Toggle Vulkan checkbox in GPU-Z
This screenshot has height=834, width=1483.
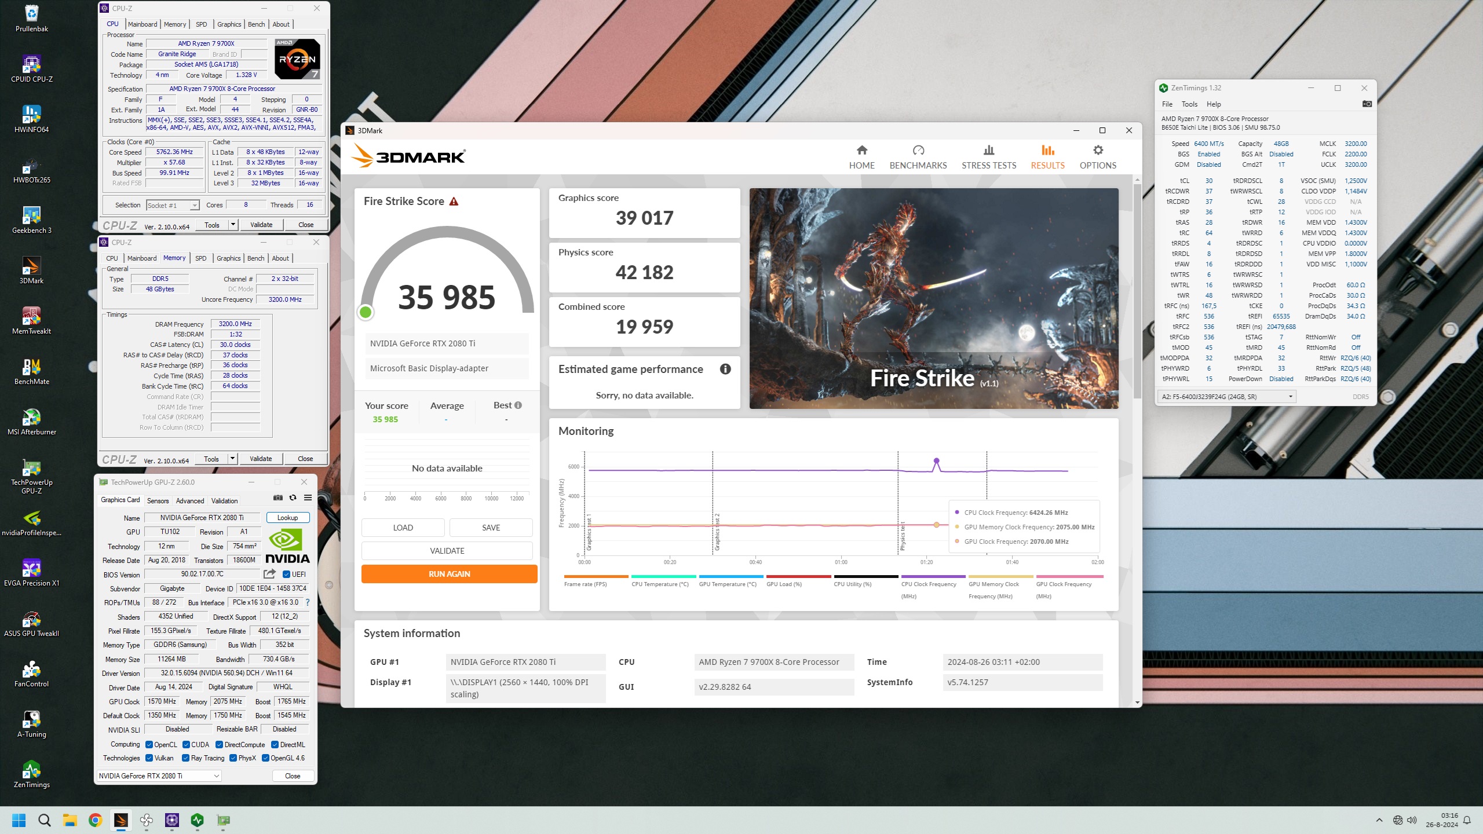[x=149, y=758]
